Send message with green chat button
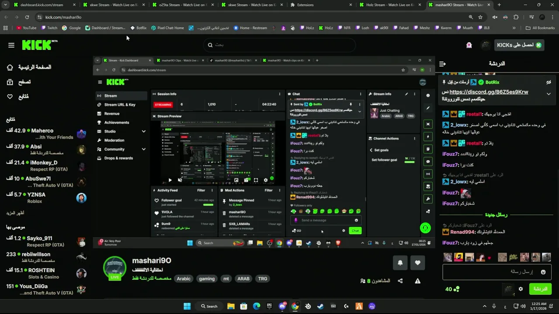 coord(540,289)
